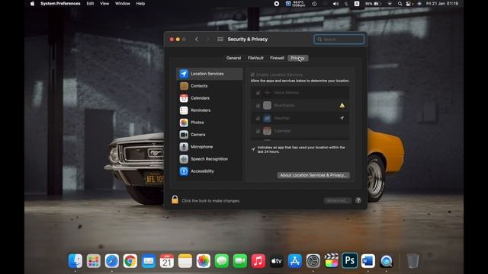
Task: Open Apple TV from the Dock
Action: [276, 260]
